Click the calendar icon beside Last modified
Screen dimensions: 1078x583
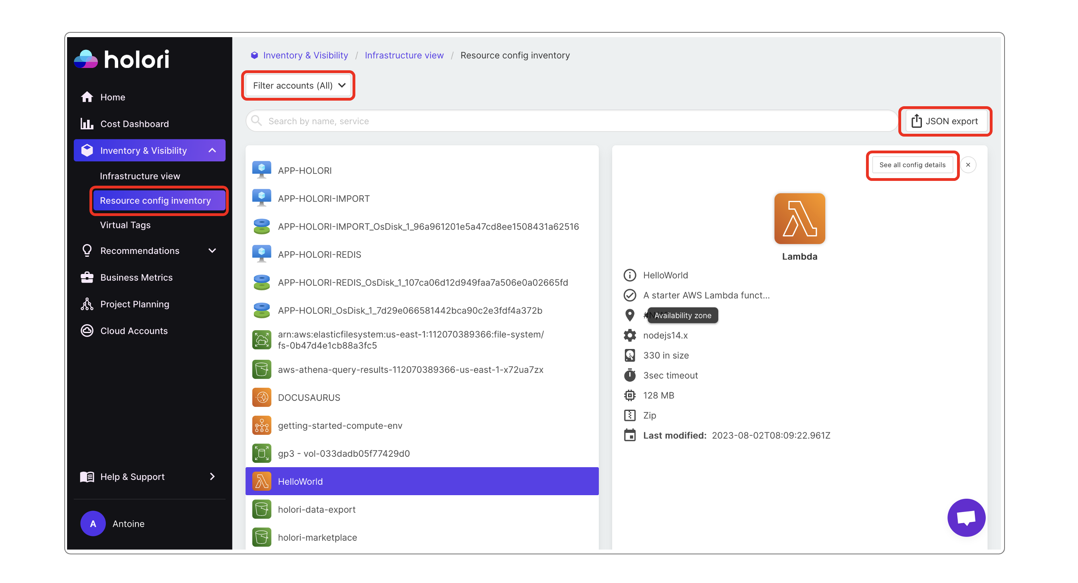tap(629, 436)
